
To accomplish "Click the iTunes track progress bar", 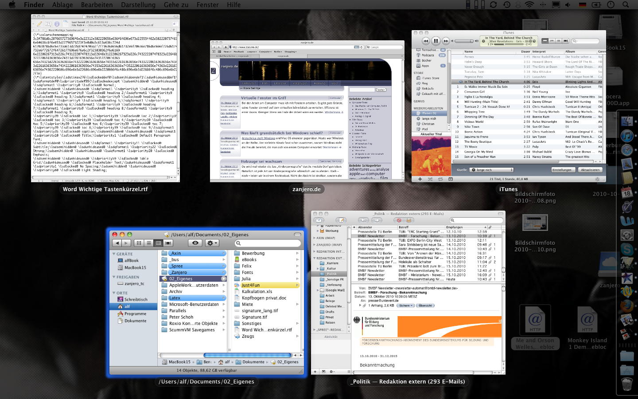I will (x=509, y=44).
